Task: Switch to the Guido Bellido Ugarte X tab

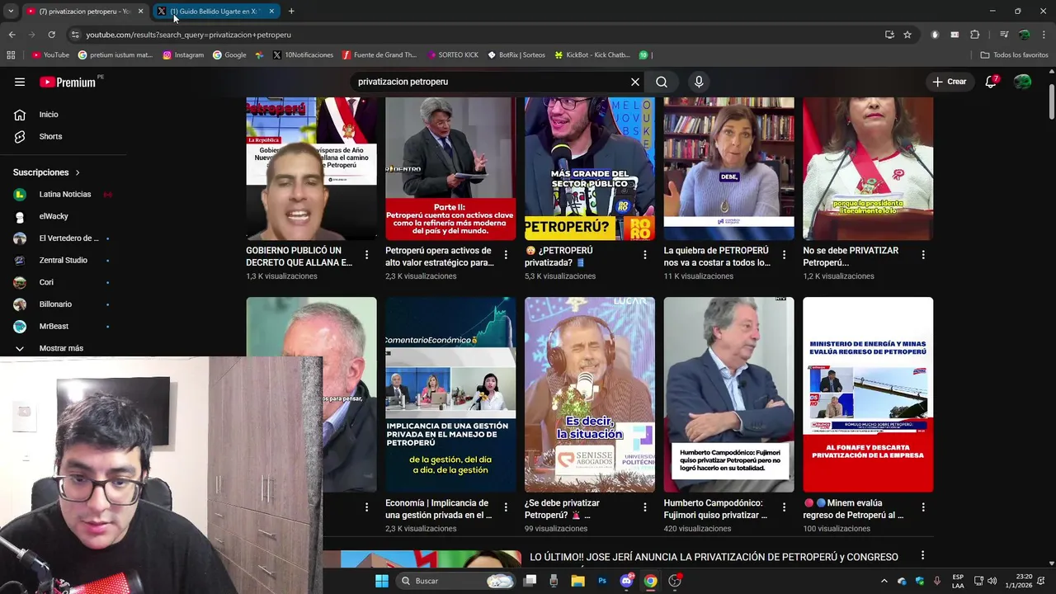Action: (x=214, y=12)
